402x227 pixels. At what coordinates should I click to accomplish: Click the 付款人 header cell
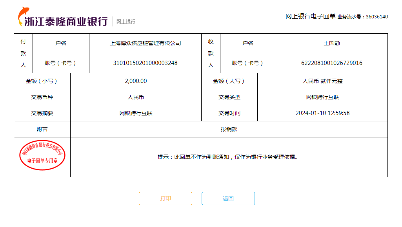(x=23, y=53)
